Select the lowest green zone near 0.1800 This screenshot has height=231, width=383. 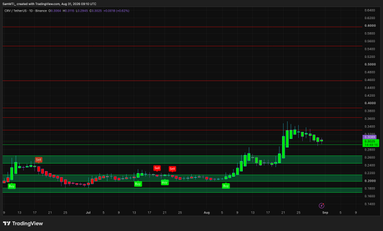pyautogui.click(x=182, y=190)
